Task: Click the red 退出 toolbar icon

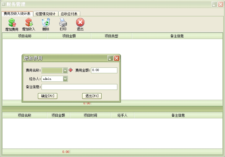Action: click(80, 23)
